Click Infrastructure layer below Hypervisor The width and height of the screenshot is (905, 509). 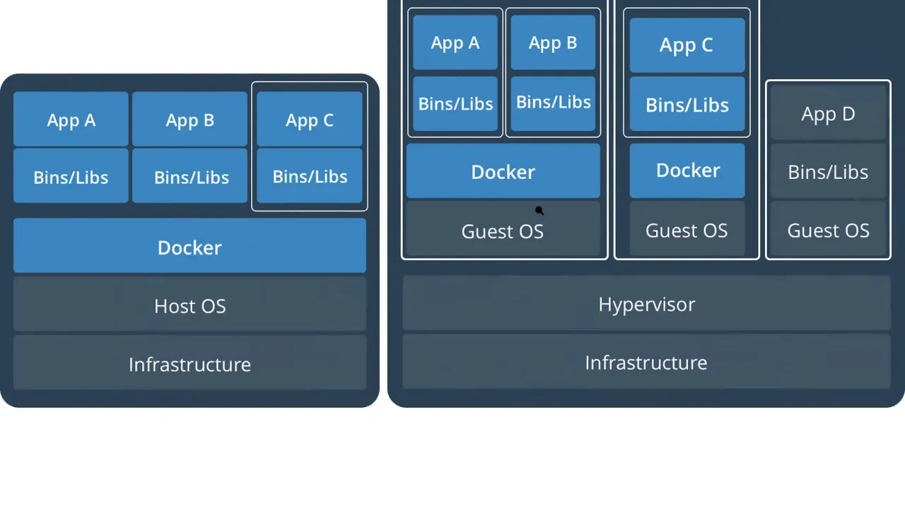(x=646, y=362)
